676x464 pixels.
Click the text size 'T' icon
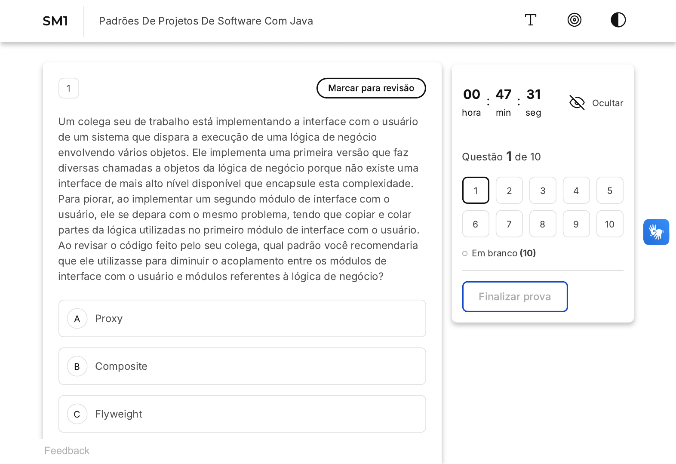tap(530, 20)
